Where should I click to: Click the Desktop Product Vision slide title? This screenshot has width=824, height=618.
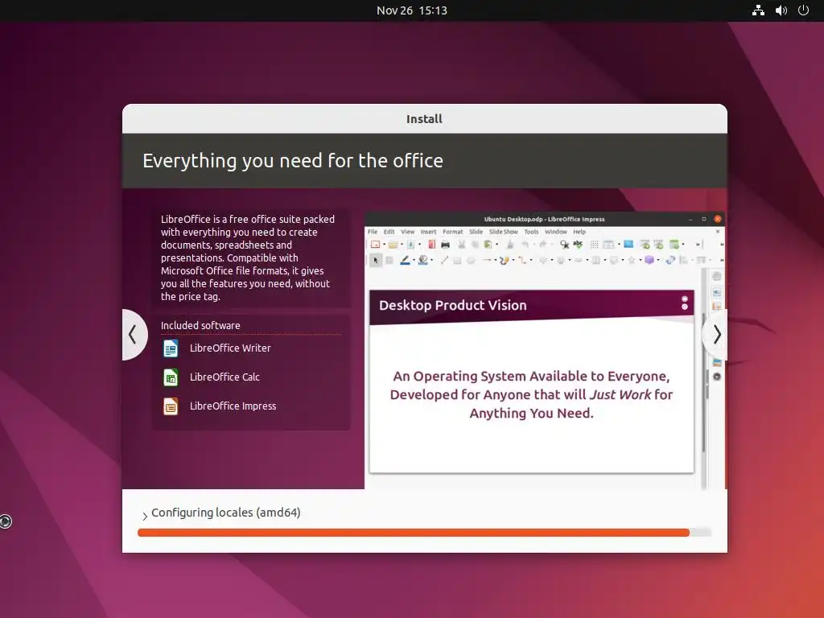point(452,305)
